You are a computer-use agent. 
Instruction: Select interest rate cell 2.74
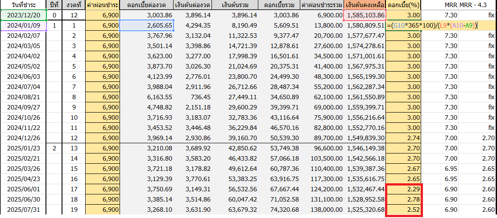pos(403,138)
